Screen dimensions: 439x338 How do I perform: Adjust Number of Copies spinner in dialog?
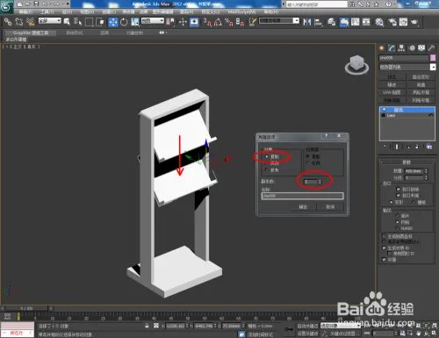click(320, 182)
